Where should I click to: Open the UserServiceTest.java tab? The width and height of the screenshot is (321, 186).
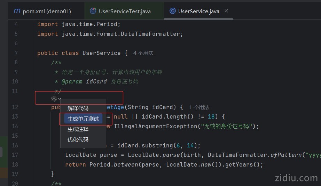pyautogui.click(x=125, y=11)
